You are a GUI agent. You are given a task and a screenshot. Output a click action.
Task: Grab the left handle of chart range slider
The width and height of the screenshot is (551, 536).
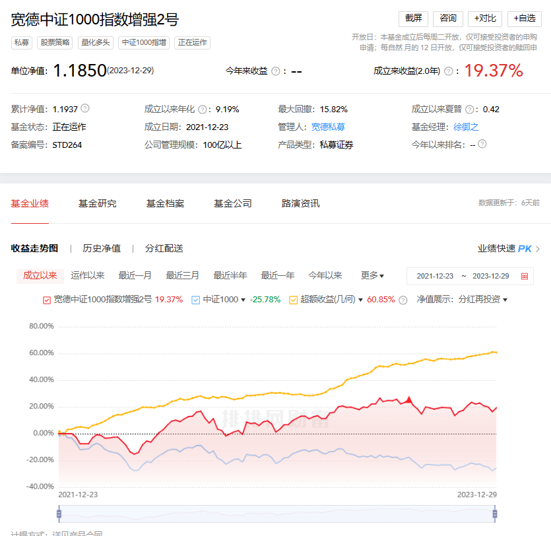pos(59,514)
